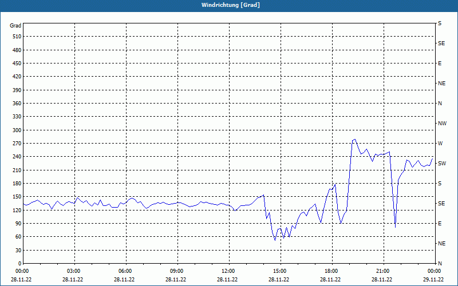The height and width of the screenshot is (286, 458).
Task: Select the 240 degree axis label
Action: pos(17,157)
